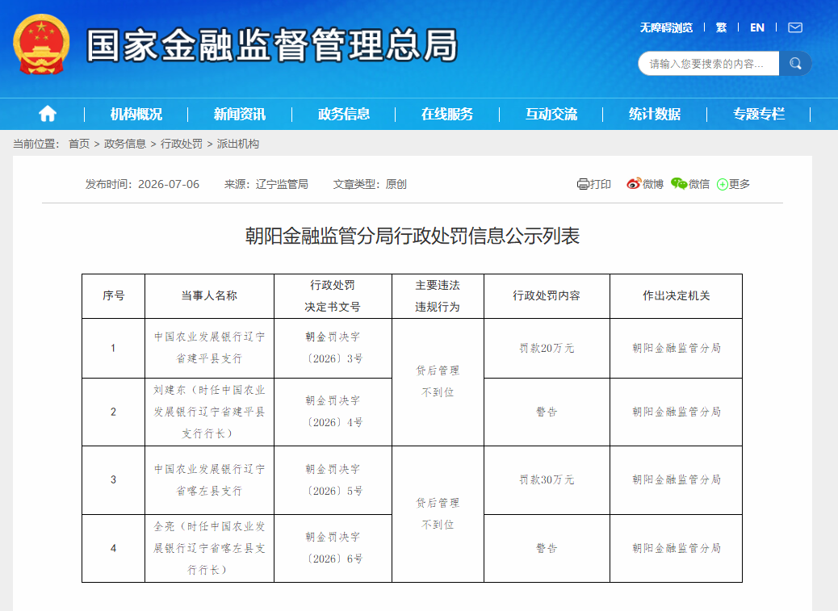Click 警告 cell in row 2
838x611 pixels.
(x=547, y=412)
